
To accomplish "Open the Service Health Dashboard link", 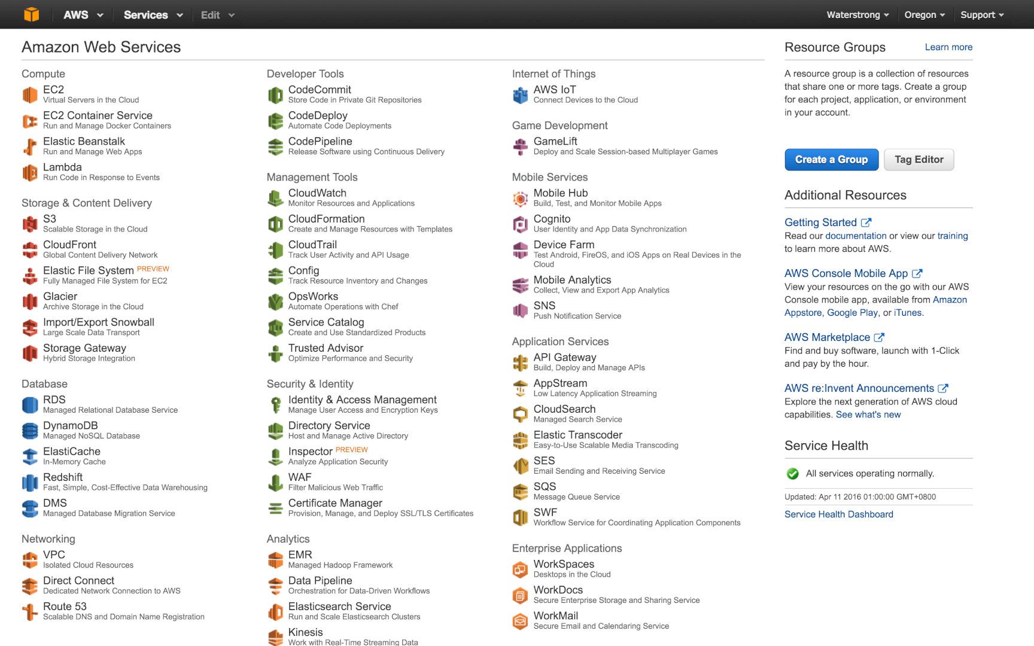I will point(839,514).
